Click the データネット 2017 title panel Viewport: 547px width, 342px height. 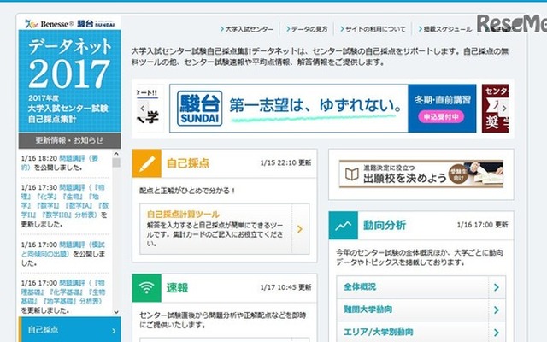click(70, 81)
